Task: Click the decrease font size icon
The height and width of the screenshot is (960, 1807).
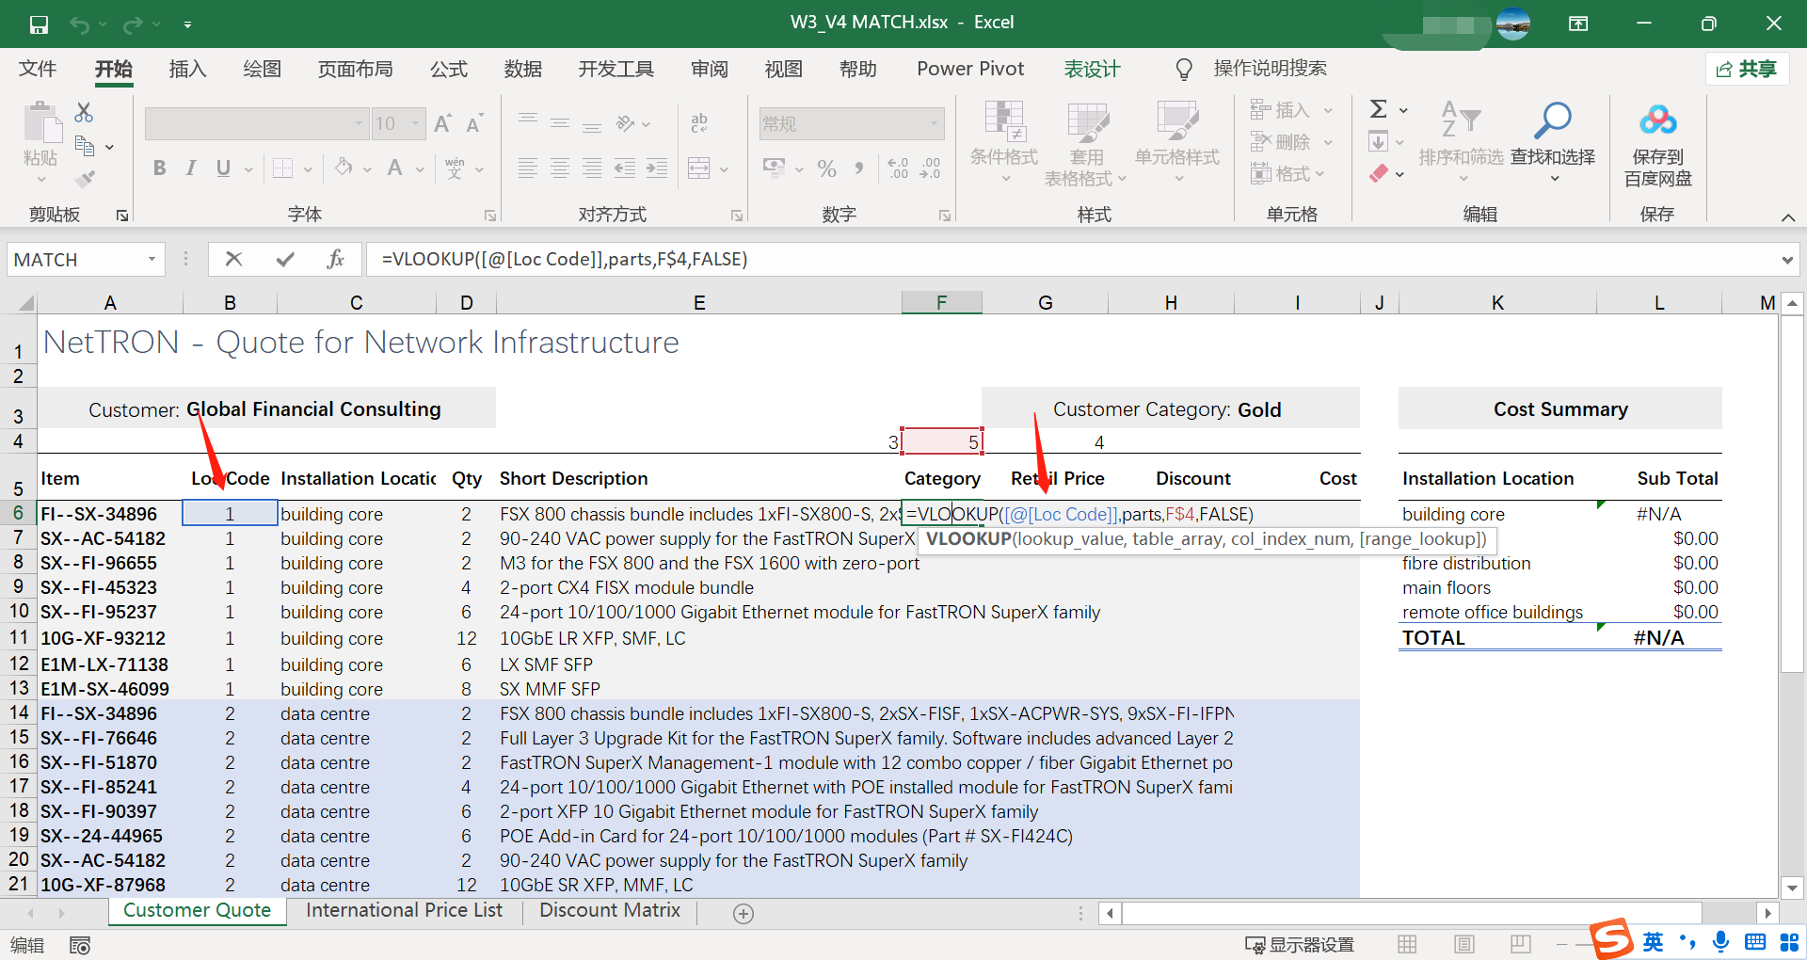Action: 474,123
